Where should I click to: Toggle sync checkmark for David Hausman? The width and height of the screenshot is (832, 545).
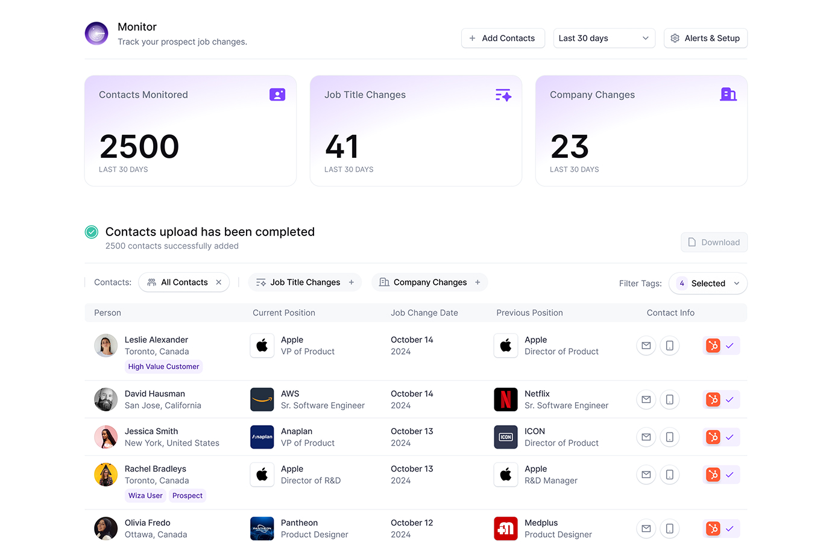(x=730, y=399)
